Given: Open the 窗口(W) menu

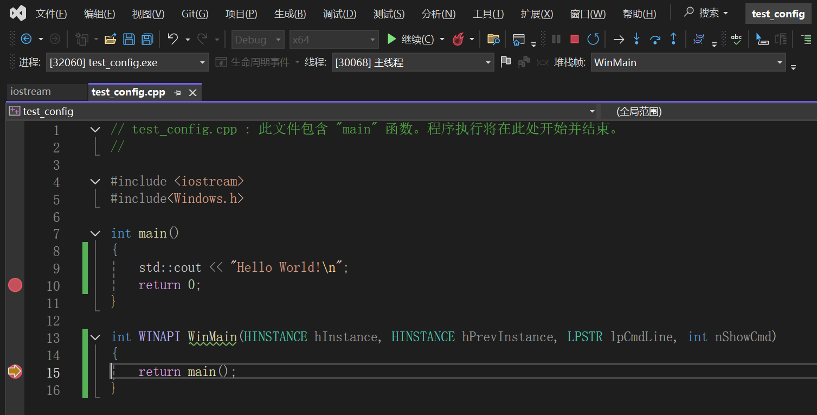Looking at the screenshot, I should coord(588,14).
